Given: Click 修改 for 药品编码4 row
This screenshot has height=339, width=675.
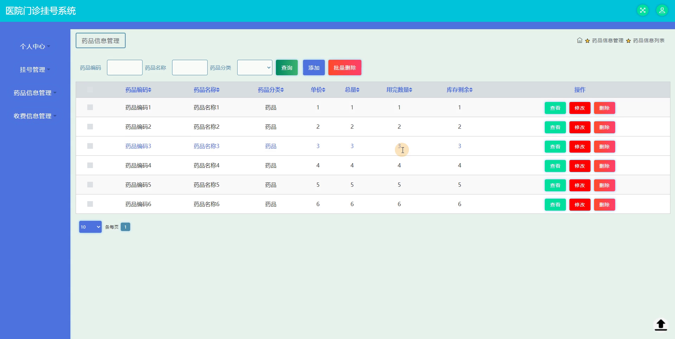Looking at the screenshot, I should [x=580, y=166].
